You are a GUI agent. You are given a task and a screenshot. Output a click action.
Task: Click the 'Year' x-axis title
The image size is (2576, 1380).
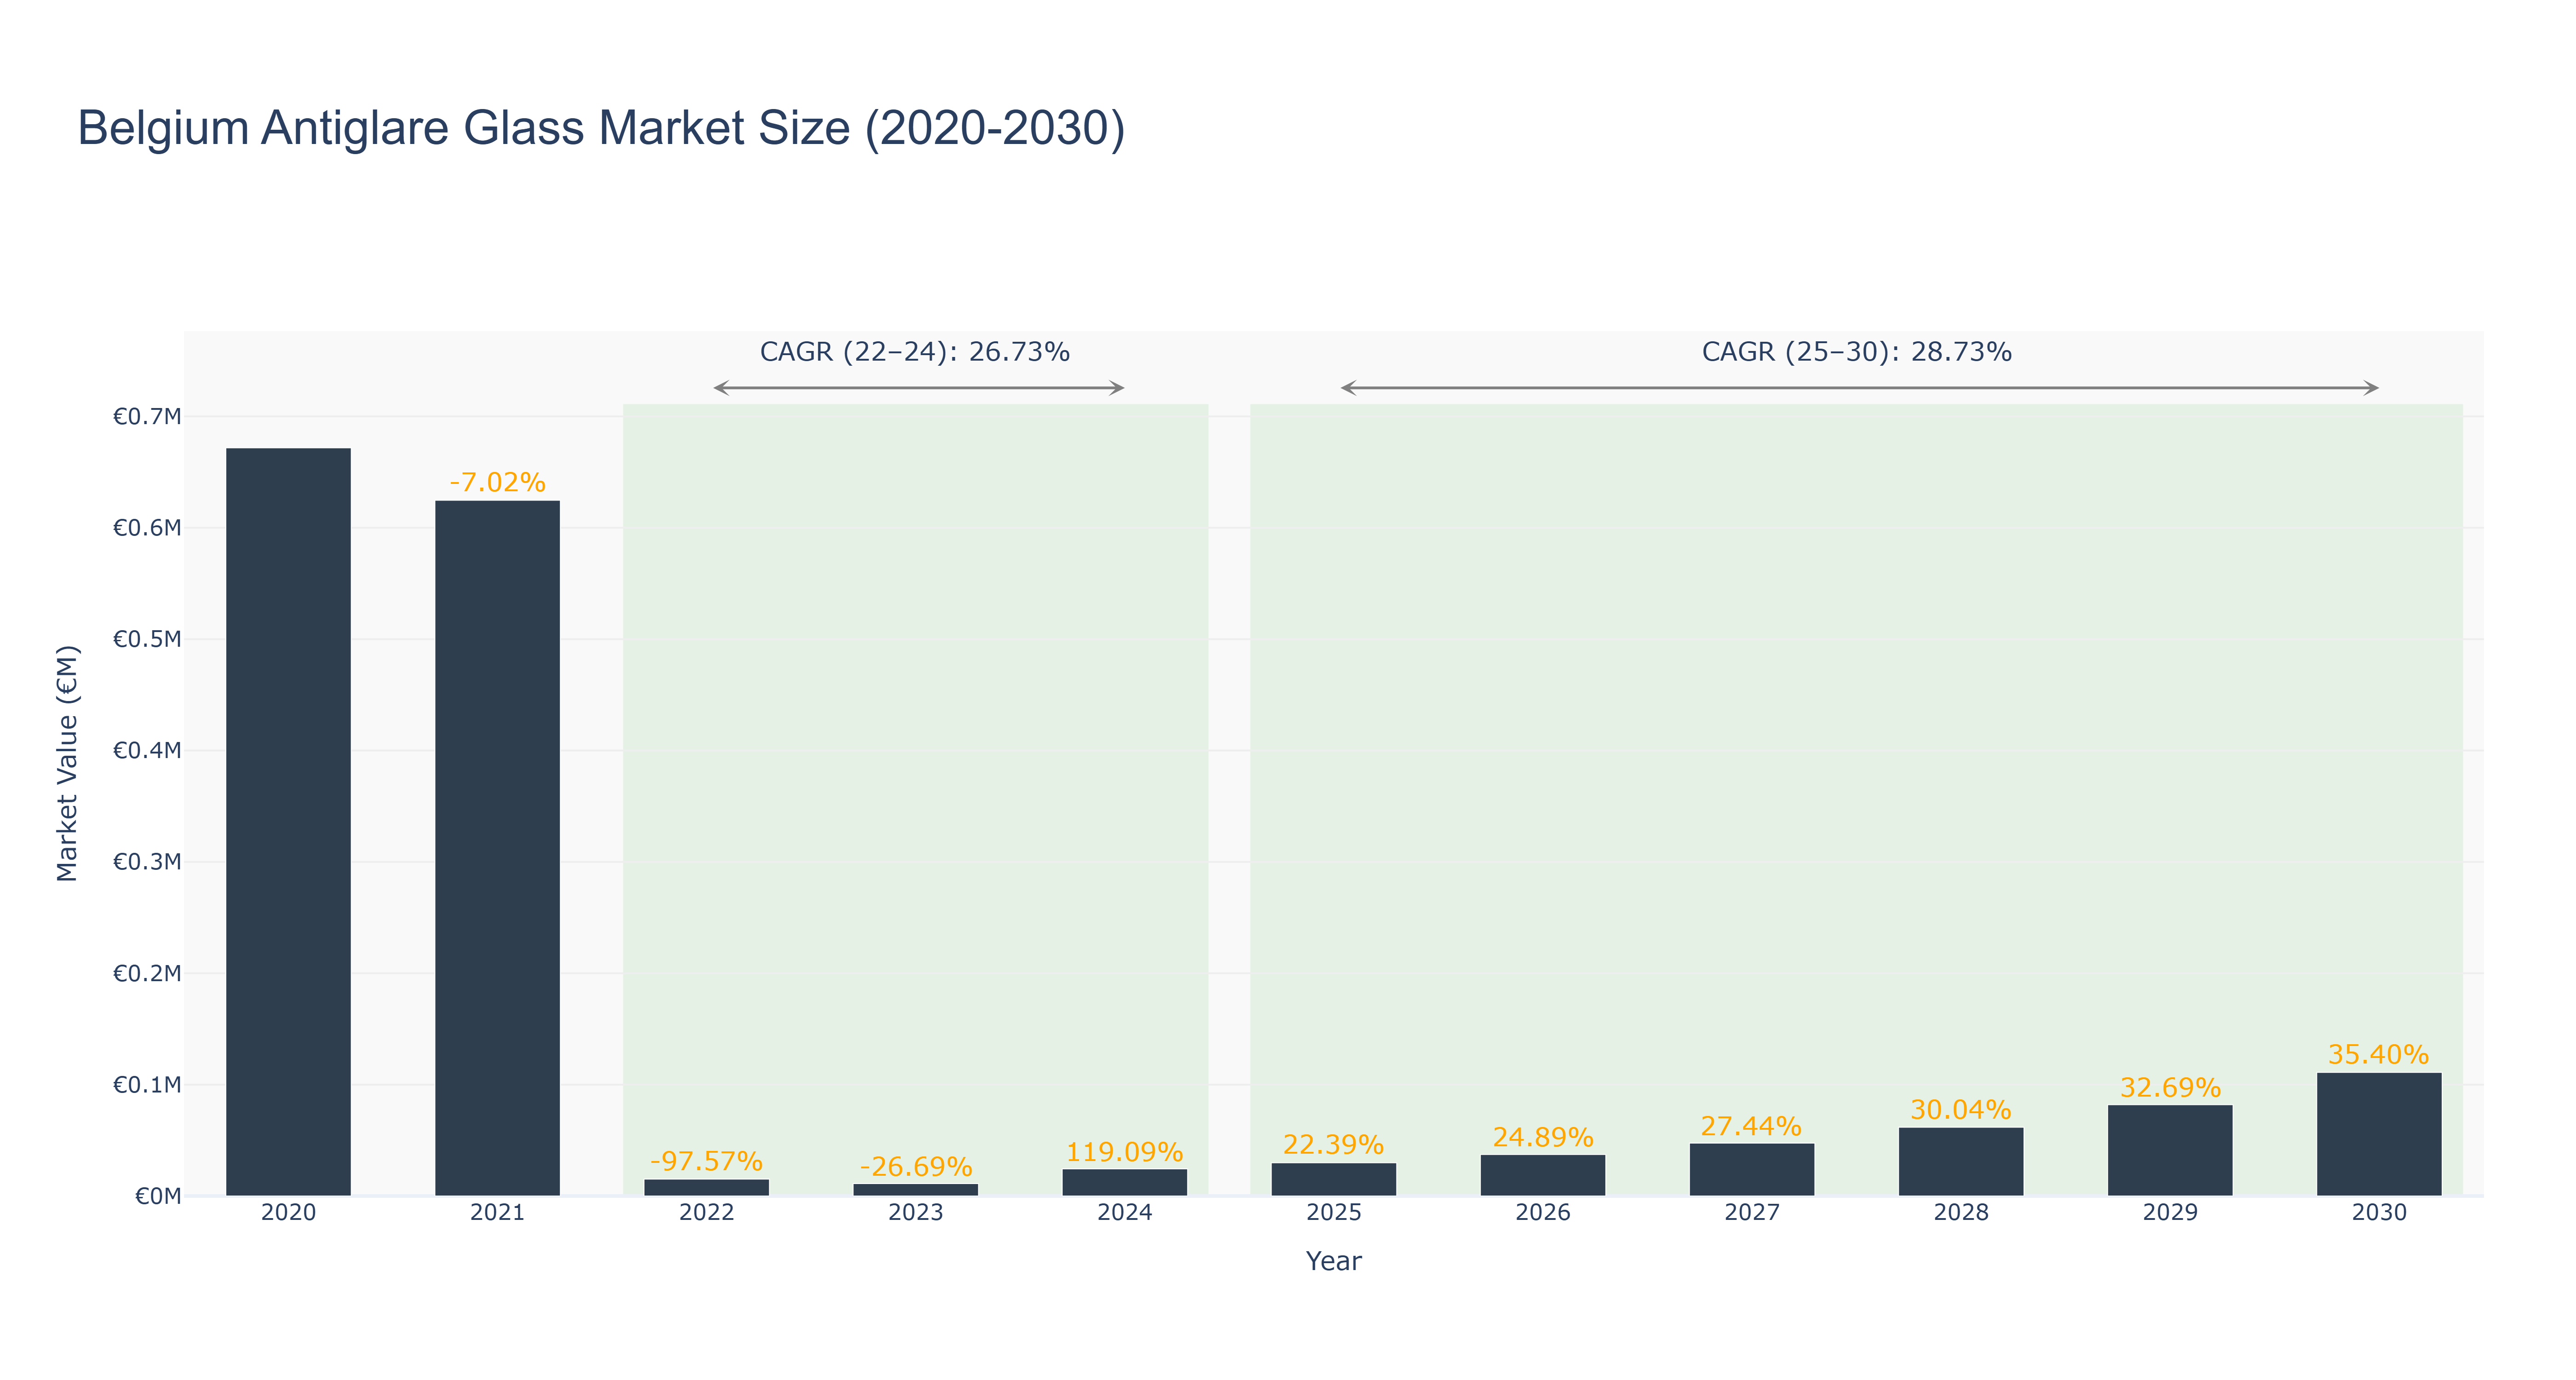click(1334, 1261)
